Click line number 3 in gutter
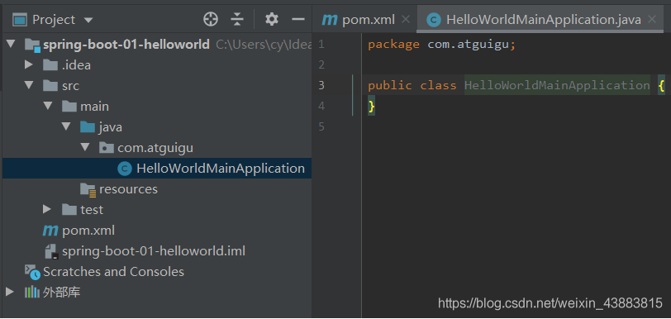The height and width of the screenshot is (319, 671). (x=321, y=85)
